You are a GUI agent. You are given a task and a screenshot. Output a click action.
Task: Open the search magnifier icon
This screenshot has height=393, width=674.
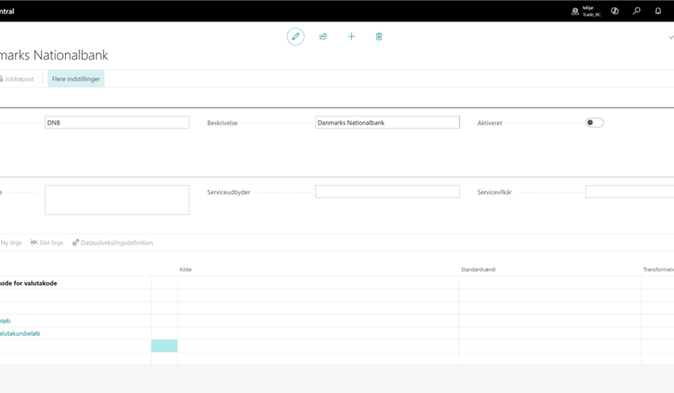point(636,11)
